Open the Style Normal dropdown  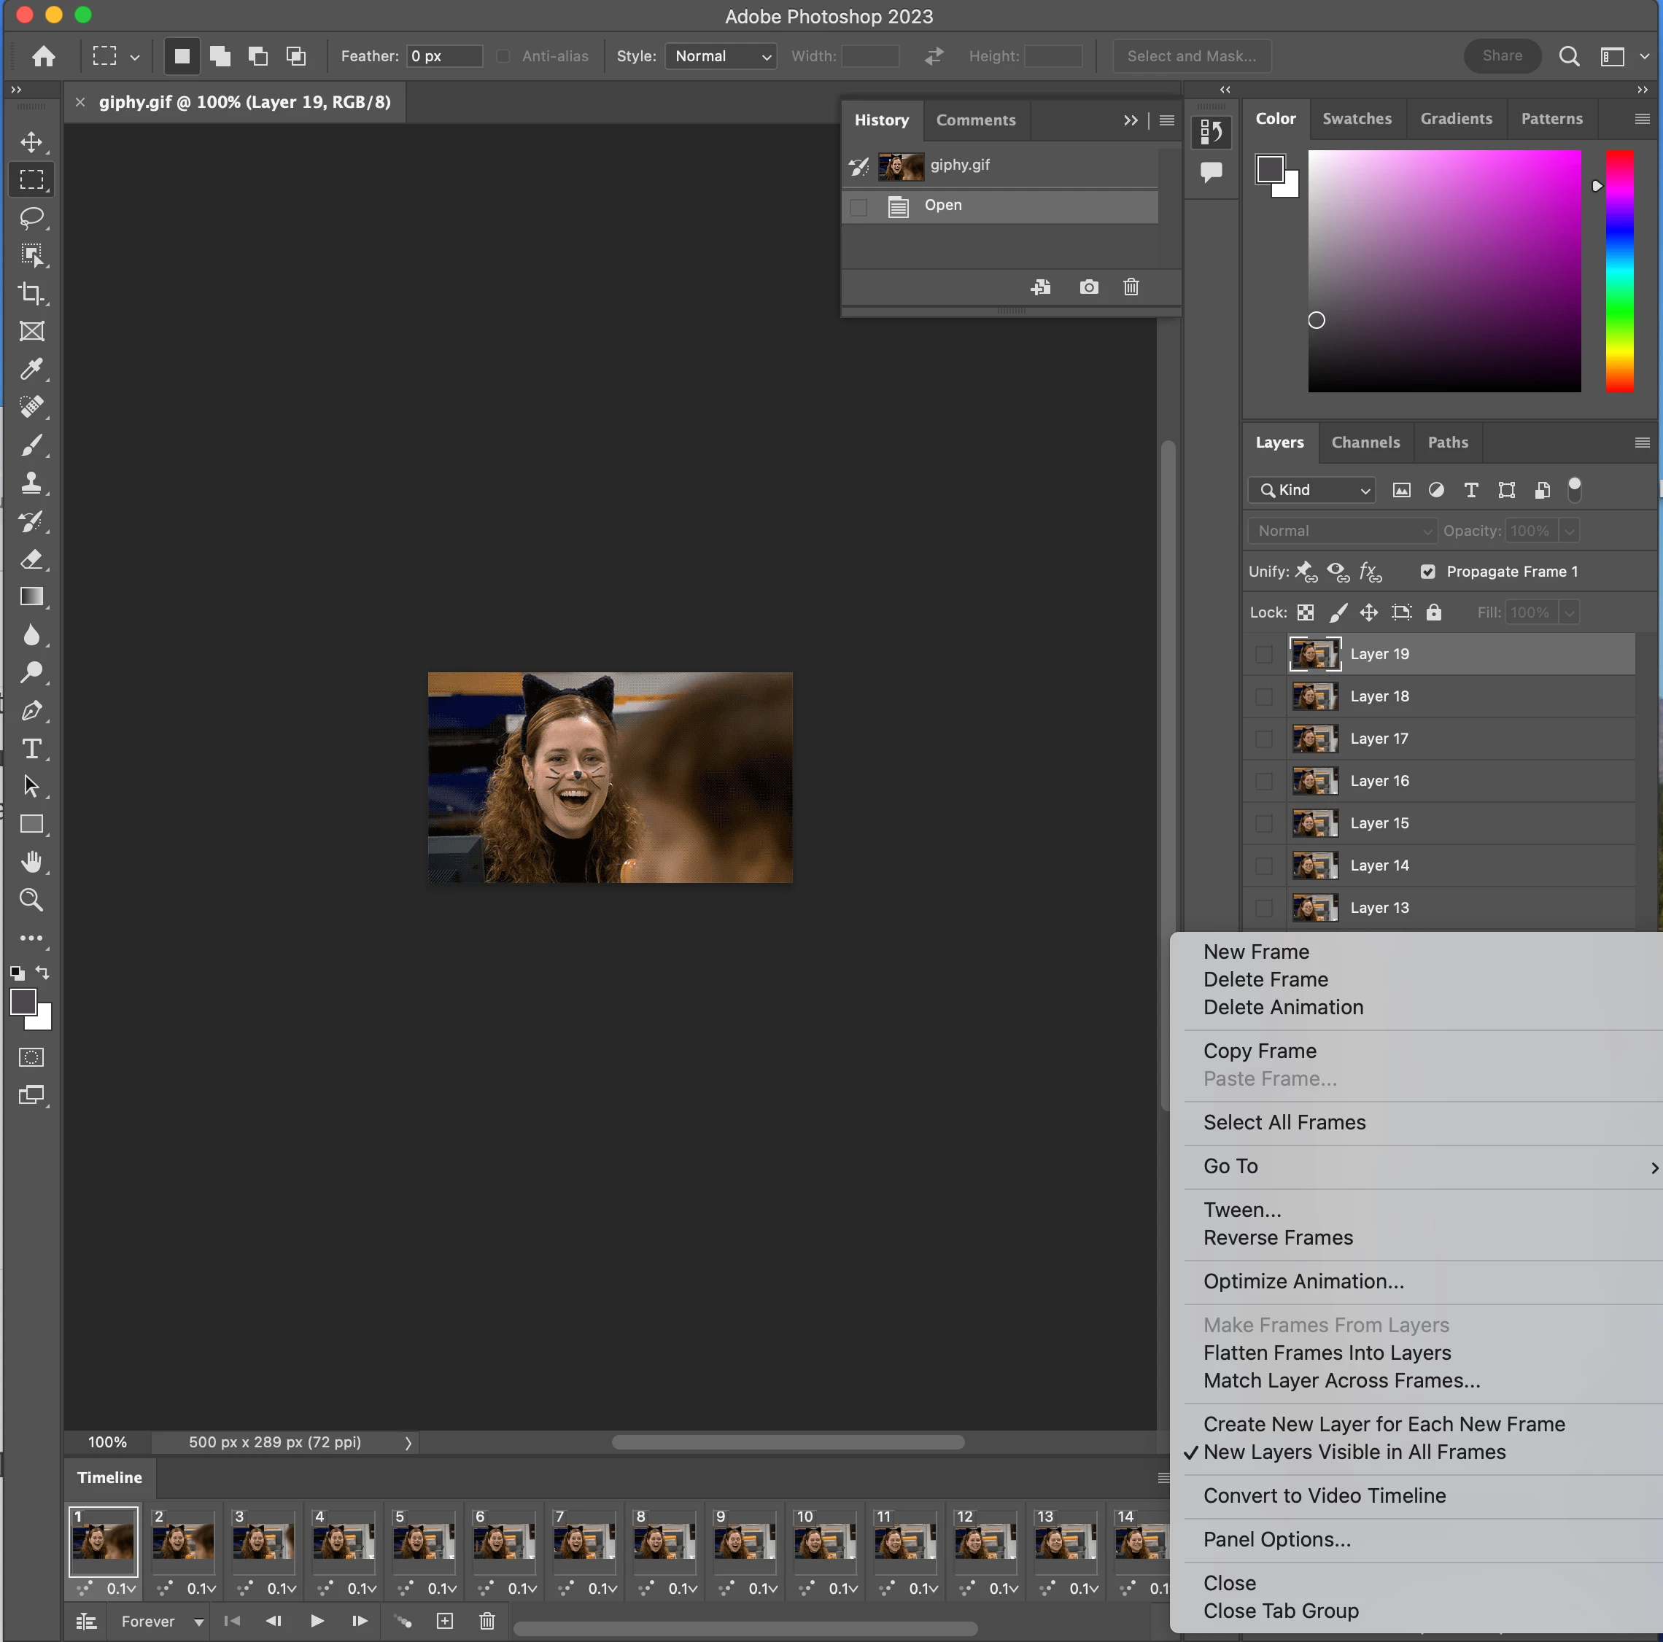click(721, 56)
